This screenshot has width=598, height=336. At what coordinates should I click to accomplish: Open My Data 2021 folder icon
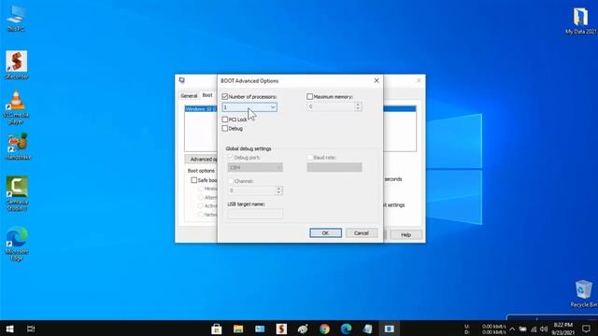tap(580, 21)
